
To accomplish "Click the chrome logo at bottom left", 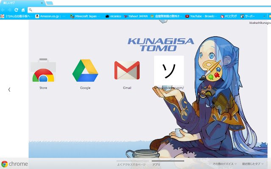I will coord(14,164).
